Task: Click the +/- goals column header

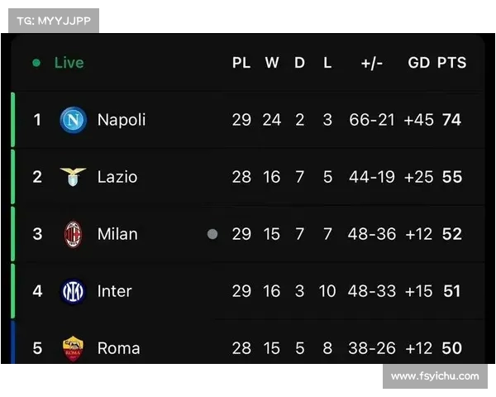Action: [x=372, y=63]
